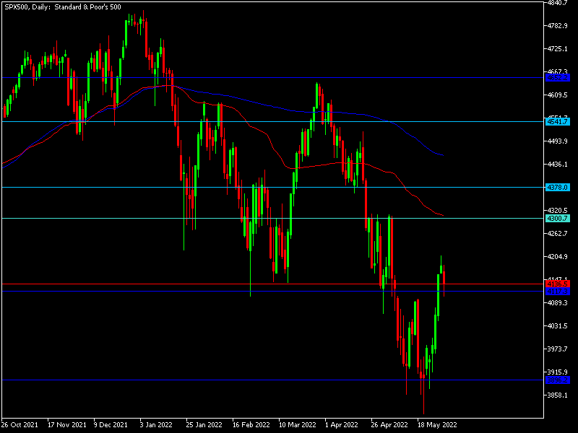Click the "3 Jan 2022" date label

click(x=156, y=424)
